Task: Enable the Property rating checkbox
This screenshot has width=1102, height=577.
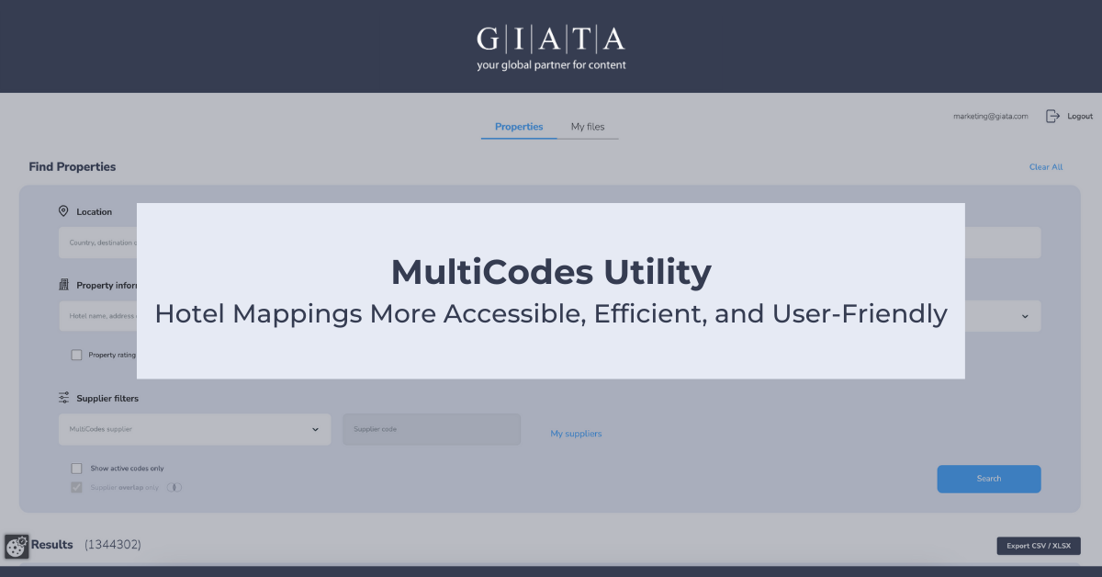Action: tap(76, 355)
